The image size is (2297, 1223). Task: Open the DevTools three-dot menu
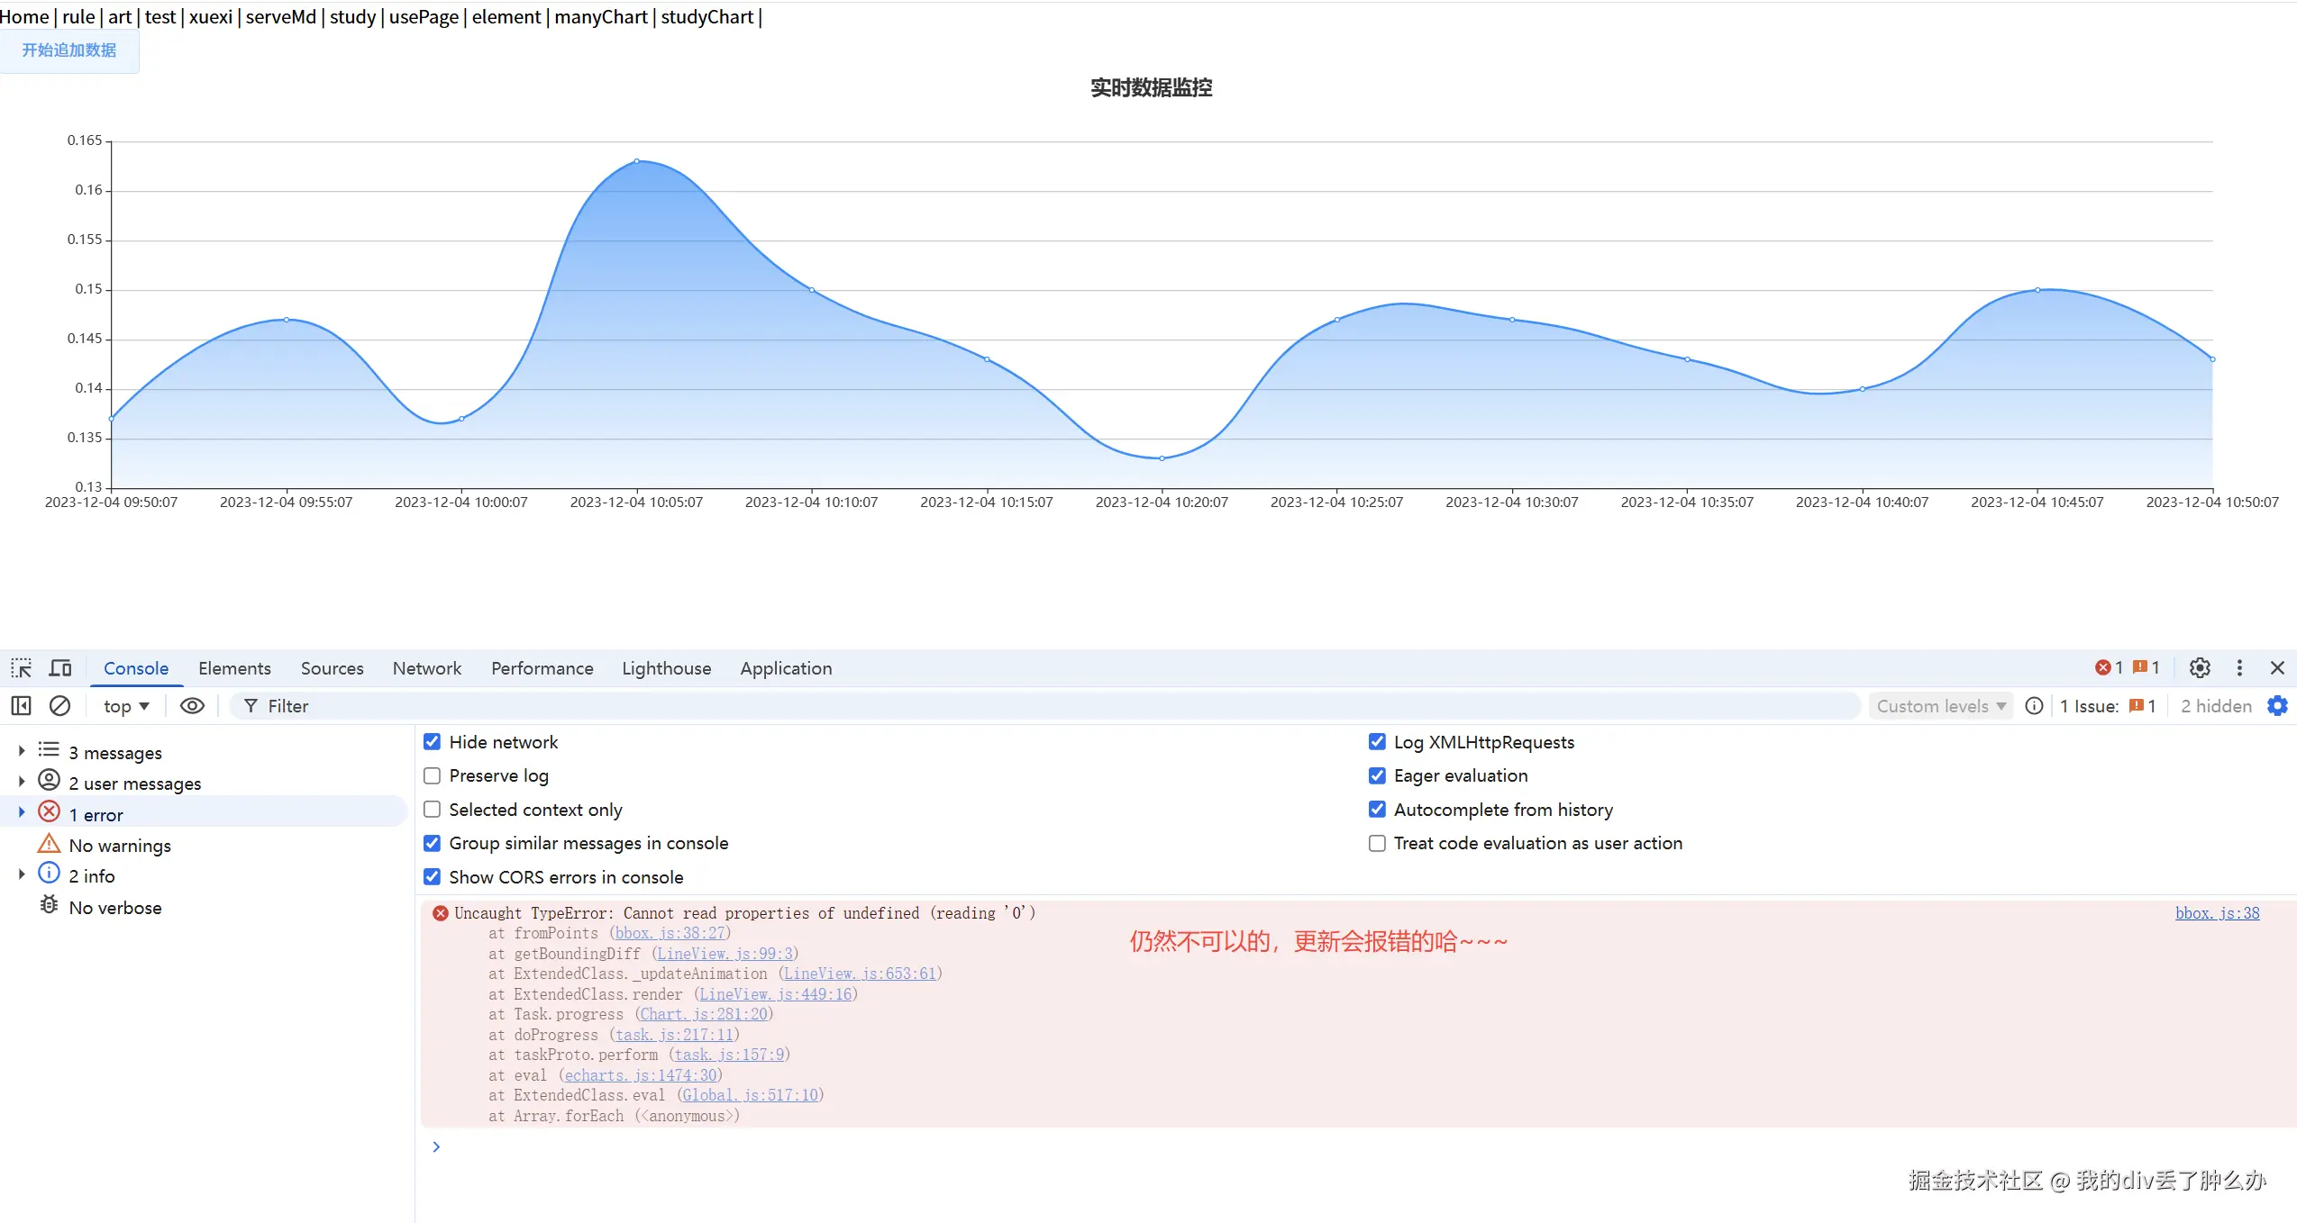pyautogui.click(x=2239, y=668)
